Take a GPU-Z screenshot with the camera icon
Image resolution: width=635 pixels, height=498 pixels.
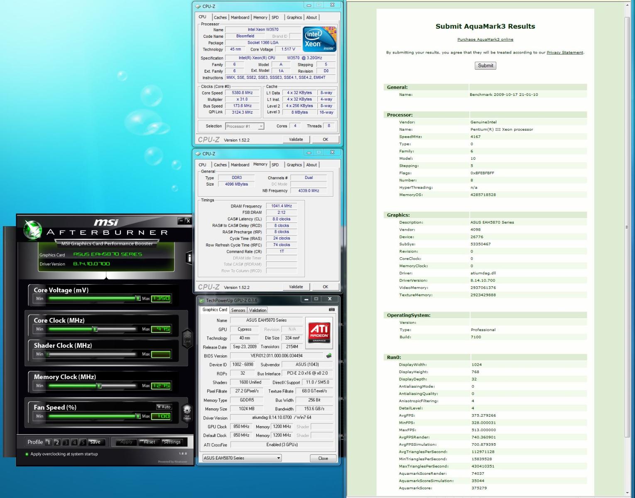[331, 310]
